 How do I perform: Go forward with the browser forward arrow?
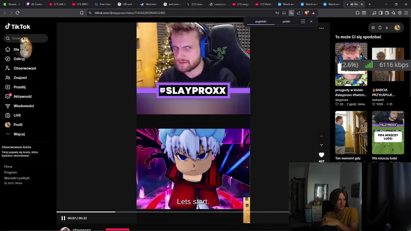tap(11, 13)
